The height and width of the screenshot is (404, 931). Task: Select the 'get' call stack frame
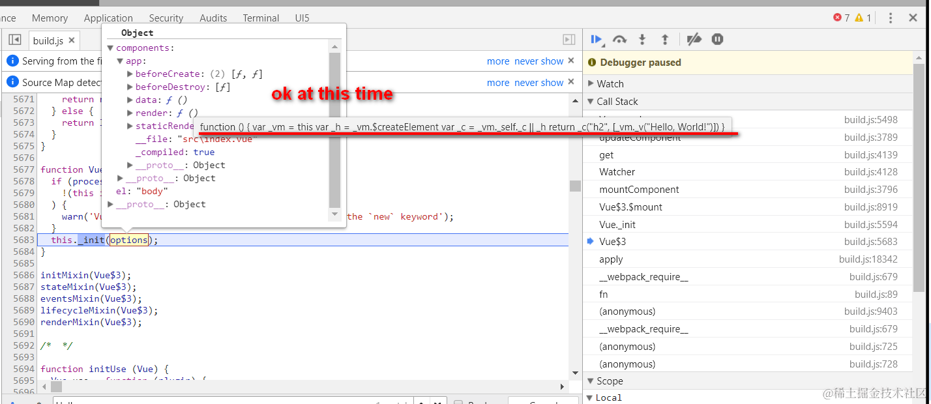click(x=748, y=155)
